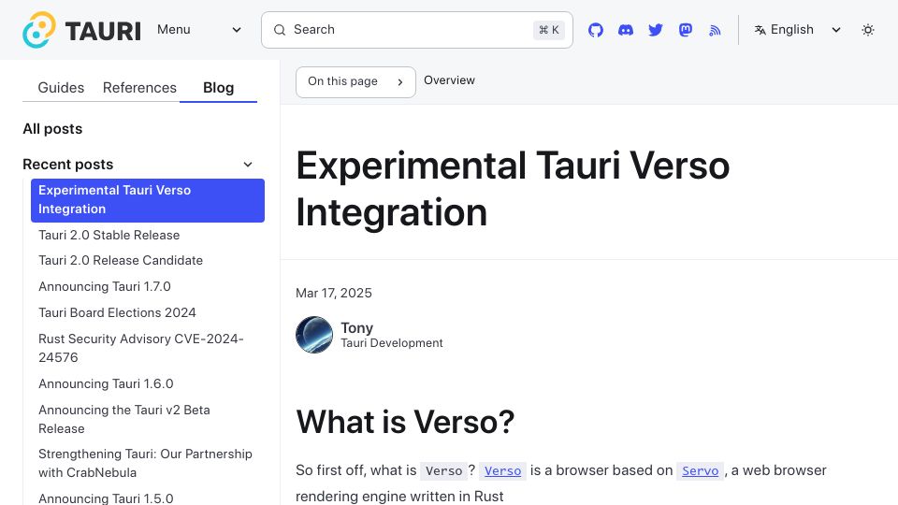Open the RSS feed icon

tap(715, 30)
